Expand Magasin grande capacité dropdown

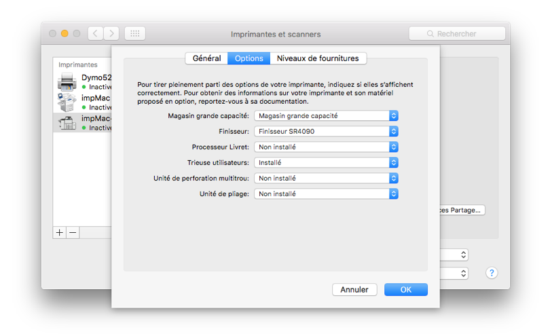click(x=325, y=116)
